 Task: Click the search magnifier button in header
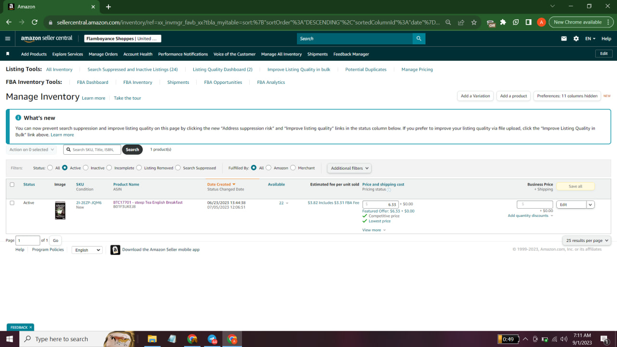pyautogui.click(x=419, y=39)
